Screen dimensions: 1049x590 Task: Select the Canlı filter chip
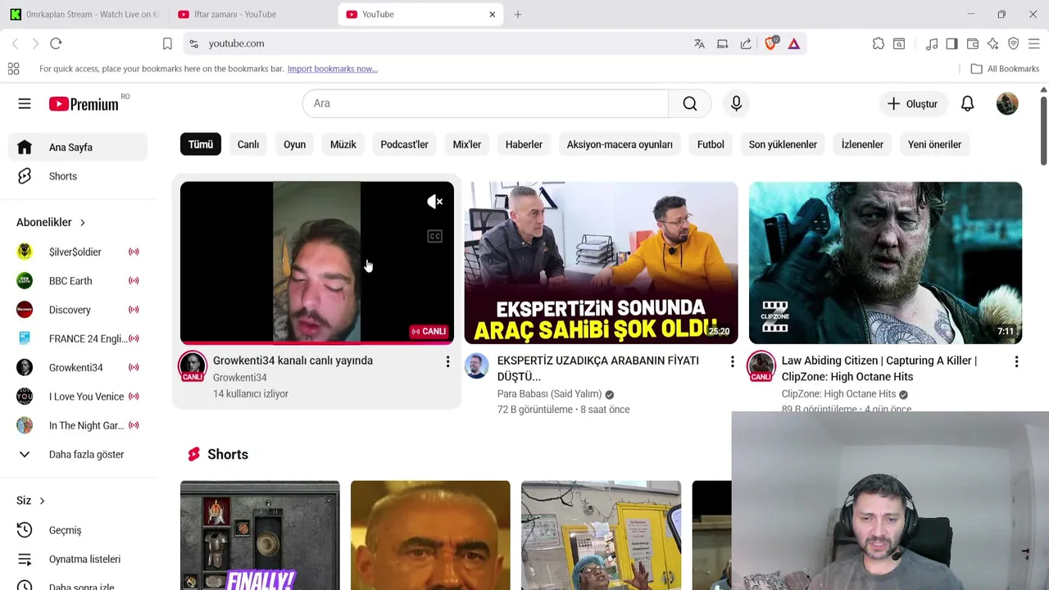[248, 144]
